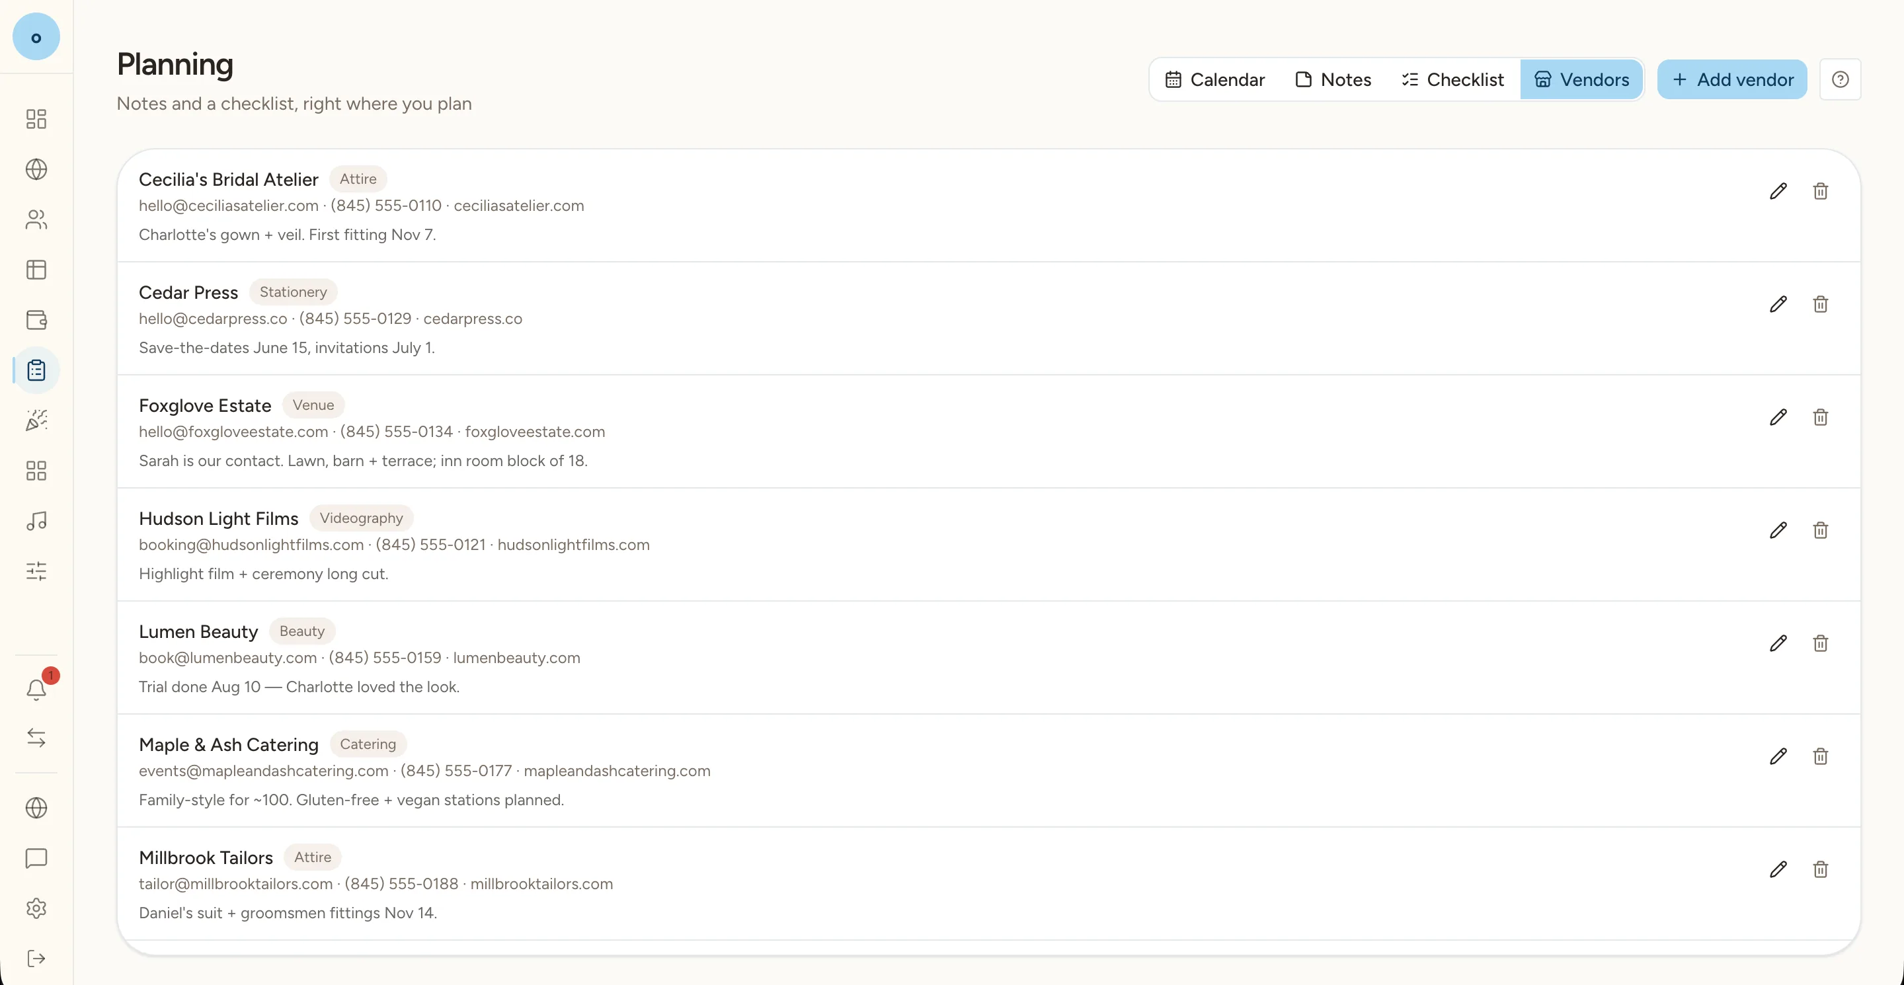Select the Vendors tab
Image resolution: width=1904 pixels, height=985 pixels.
pyautogui.click(x=1582, y=80)
